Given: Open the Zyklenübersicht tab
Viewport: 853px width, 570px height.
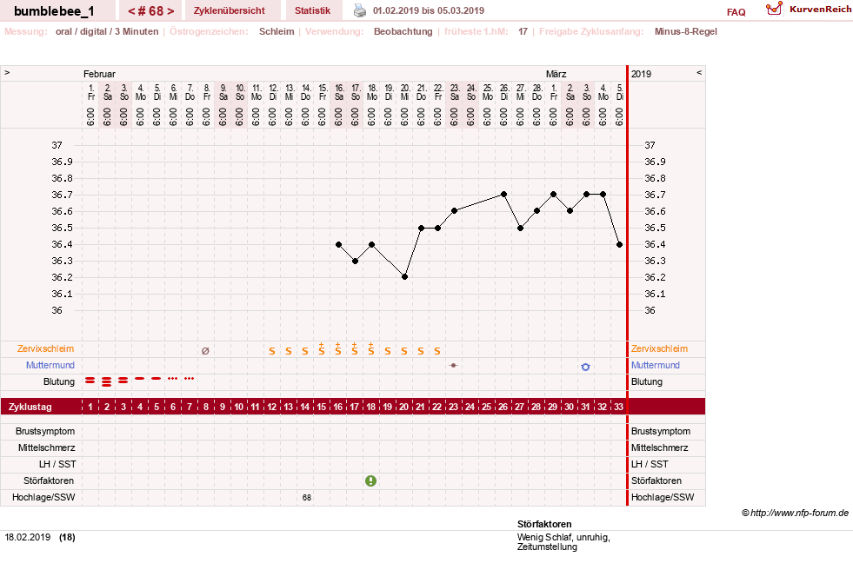Looking at the screenshot, I should click(x=230, y=10).
